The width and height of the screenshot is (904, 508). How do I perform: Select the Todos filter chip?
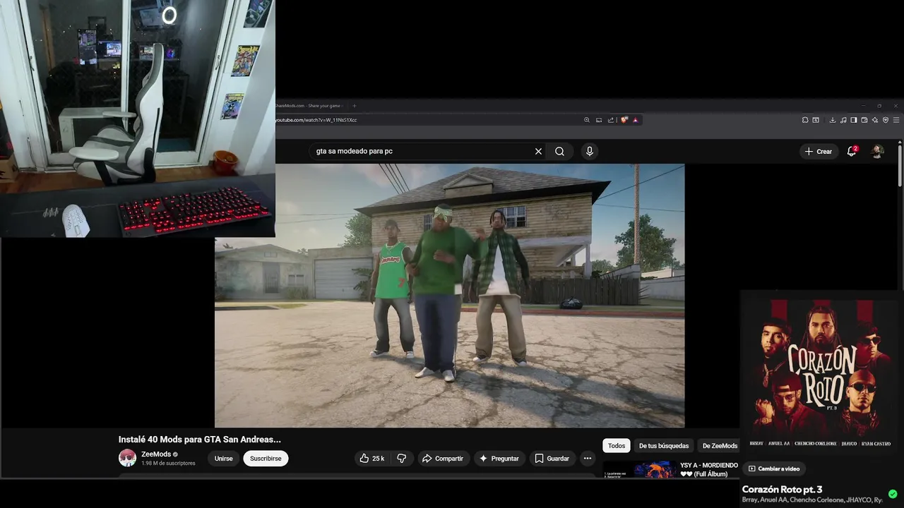click(617, 446)
